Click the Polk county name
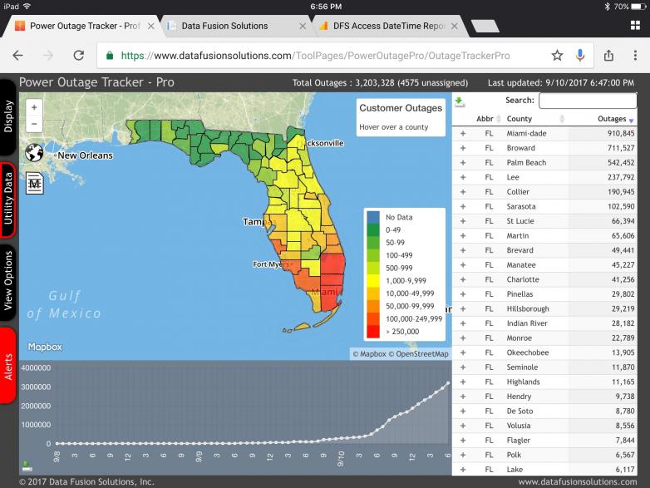650x488 pixels. tap(514, 455)
